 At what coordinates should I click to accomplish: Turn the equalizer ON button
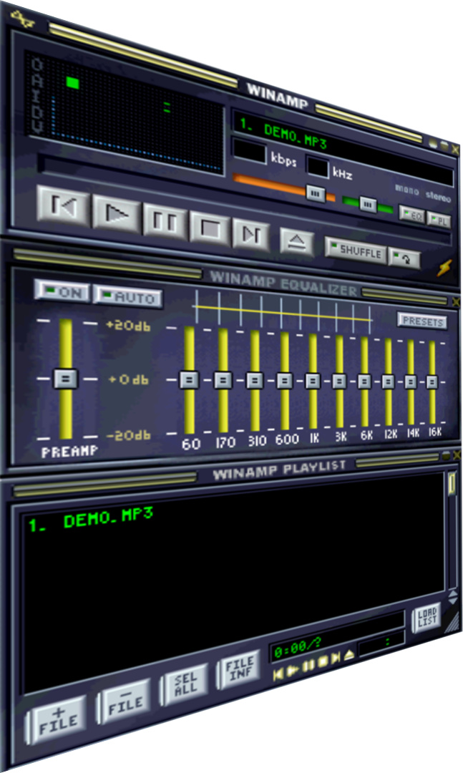tap(63, 291)
